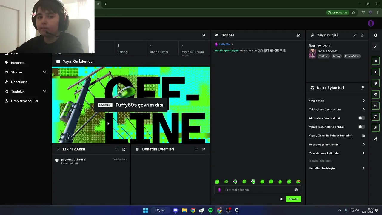Insert the heart-eyes green emote
This screenshot has width=382, height=215.
tap(298, 182)
